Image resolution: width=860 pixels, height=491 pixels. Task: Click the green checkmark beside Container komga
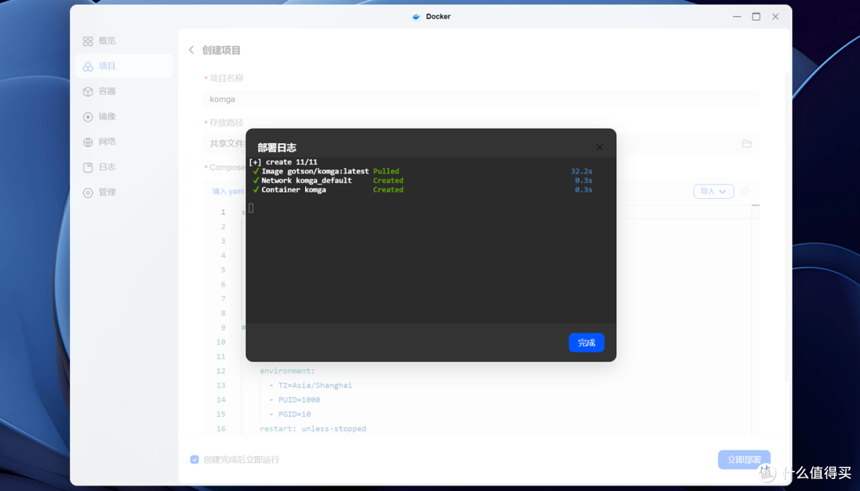[x=256, y=189]
